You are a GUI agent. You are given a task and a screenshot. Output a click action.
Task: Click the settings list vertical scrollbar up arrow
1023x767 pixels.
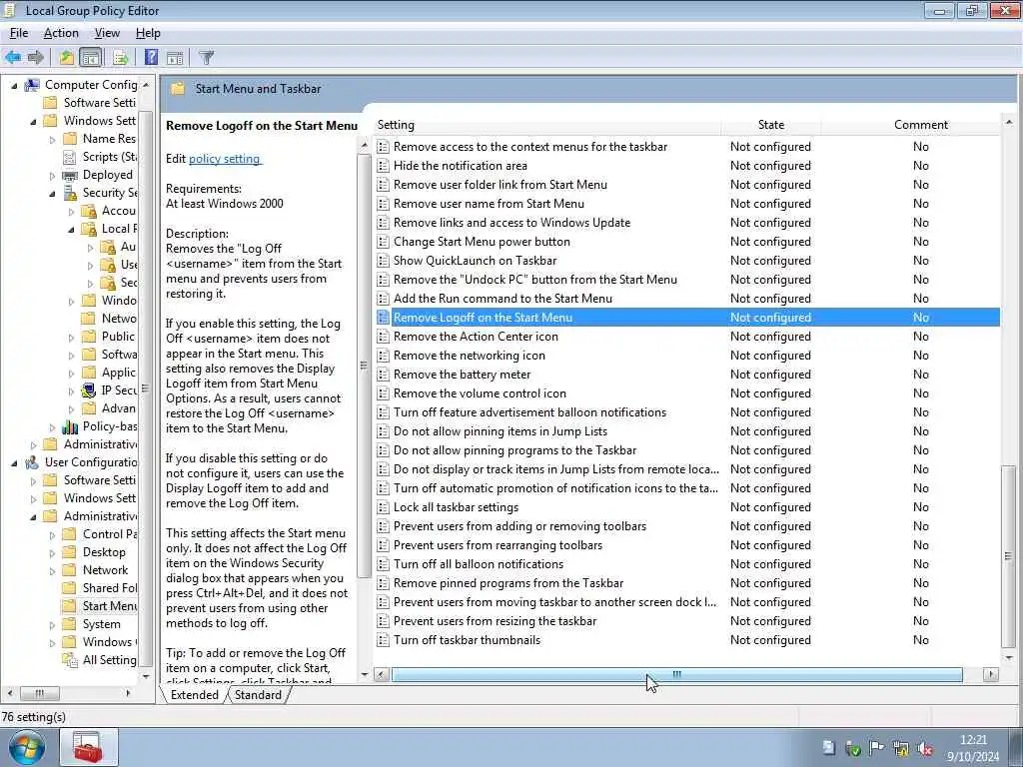pos(1009,123)
